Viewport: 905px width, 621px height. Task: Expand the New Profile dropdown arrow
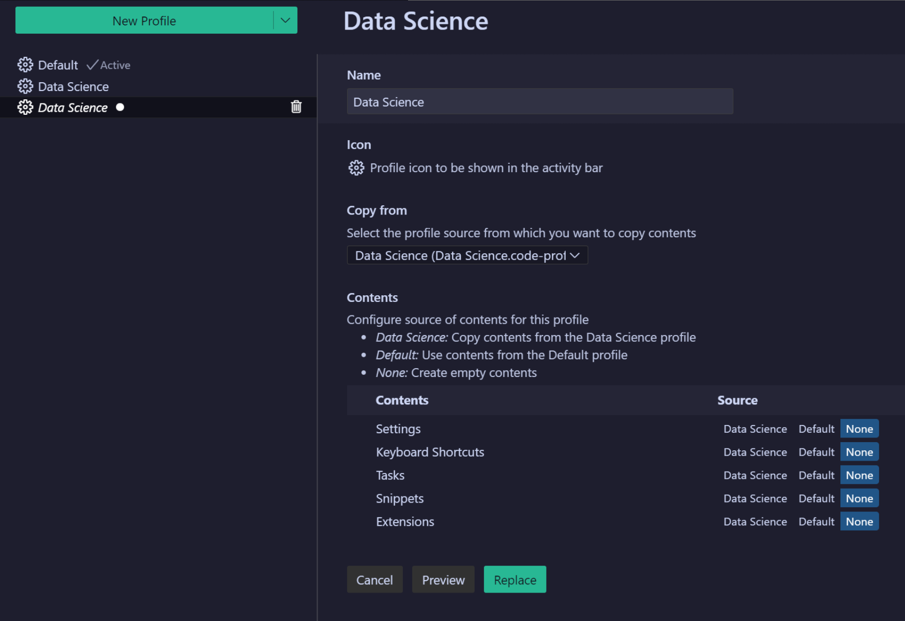(283, 20)
